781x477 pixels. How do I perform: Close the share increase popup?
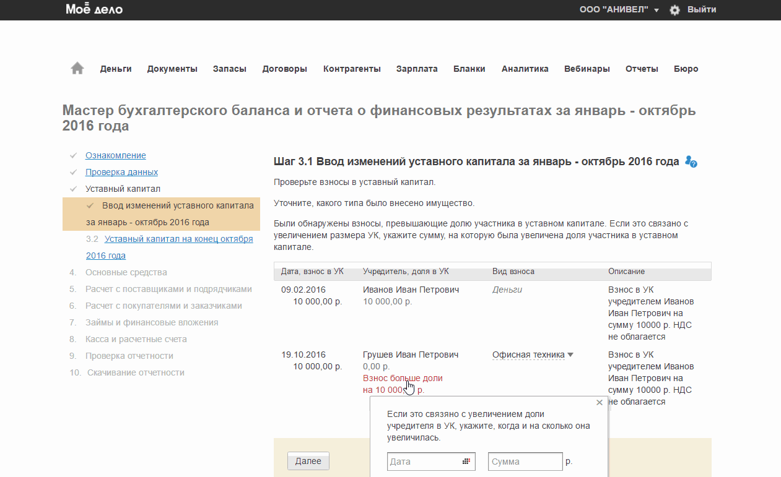coord(599,403)
